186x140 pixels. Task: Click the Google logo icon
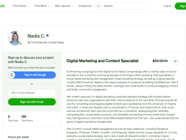(12, 75)
